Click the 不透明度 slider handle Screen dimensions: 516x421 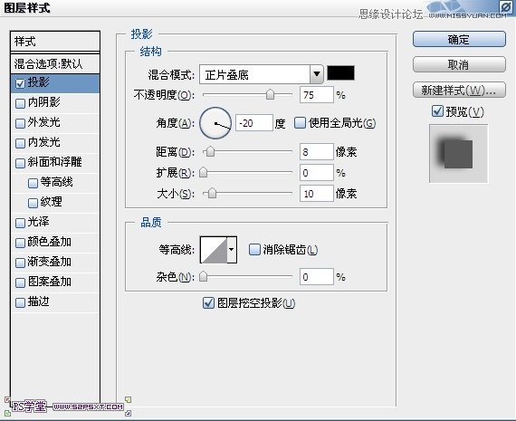pyautogui.click(x=270, y=94)
